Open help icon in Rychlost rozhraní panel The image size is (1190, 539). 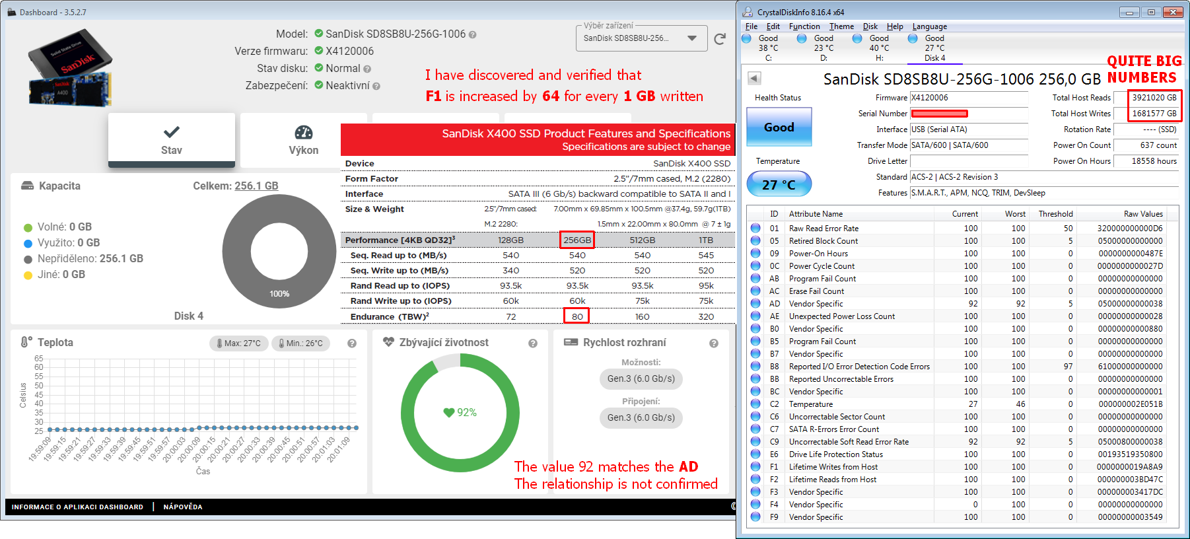714,343
